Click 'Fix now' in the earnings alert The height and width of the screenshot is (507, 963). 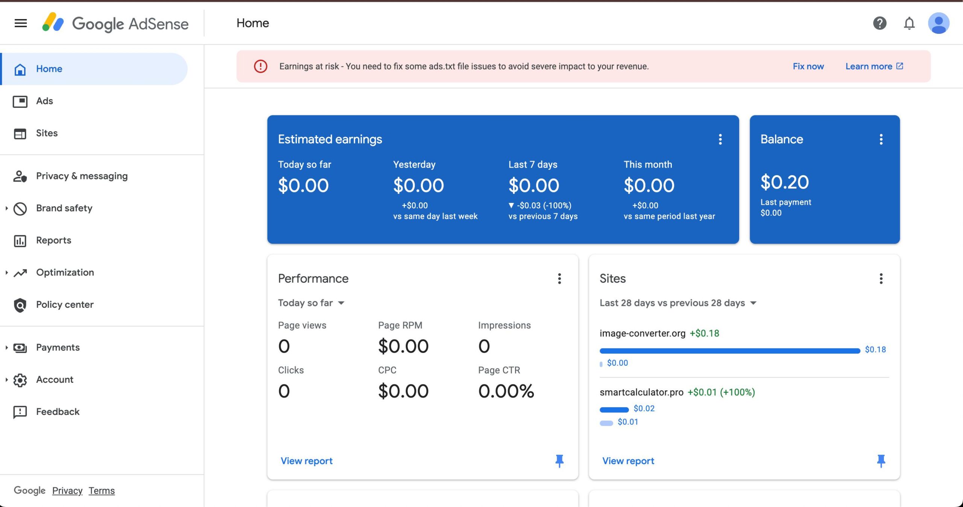tap(808, 67)
